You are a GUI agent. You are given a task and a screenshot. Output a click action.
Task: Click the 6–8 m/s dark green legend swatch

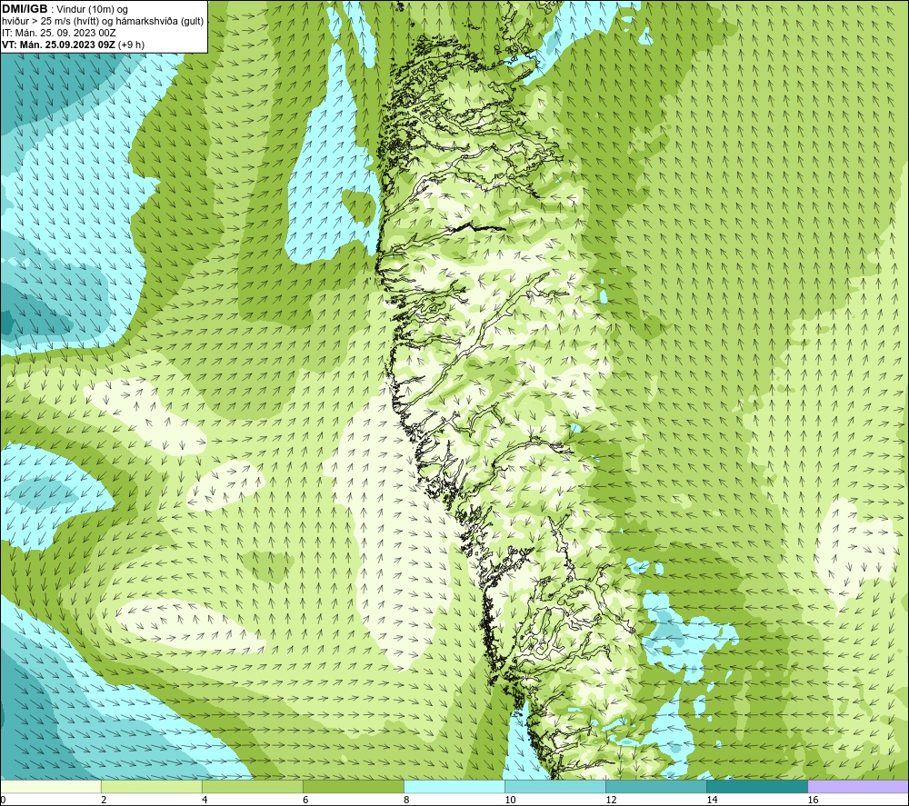pyautogui.click(x=353, y=786)
